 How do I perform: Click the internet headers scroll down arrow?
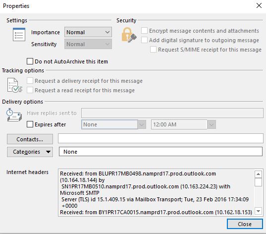tap(258, 211)
